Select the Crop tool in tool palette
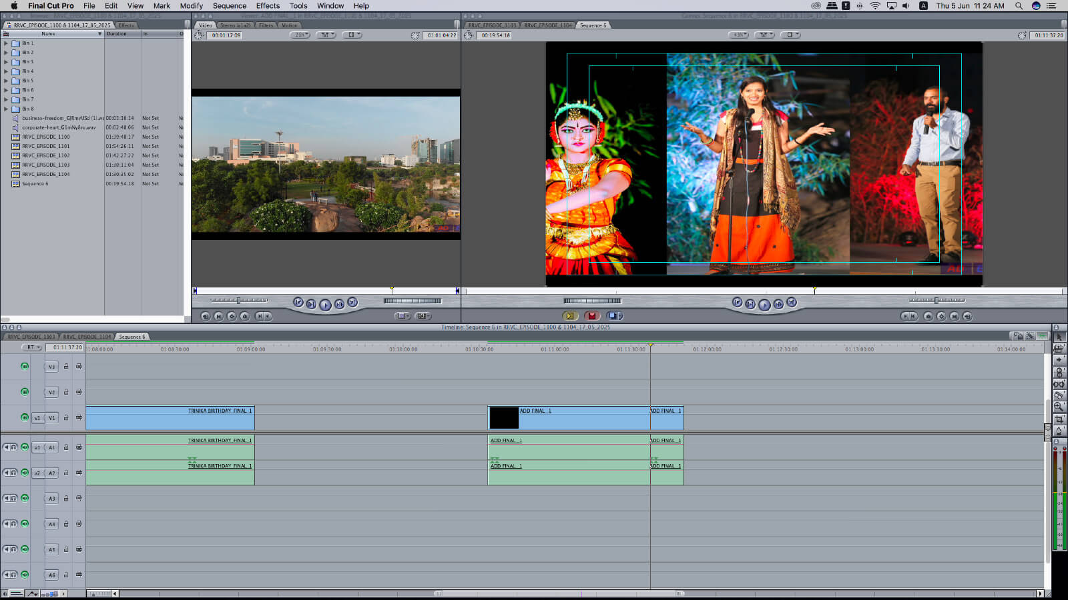The width and height of the screenshot is (1068, 600). pos(1059,419)
